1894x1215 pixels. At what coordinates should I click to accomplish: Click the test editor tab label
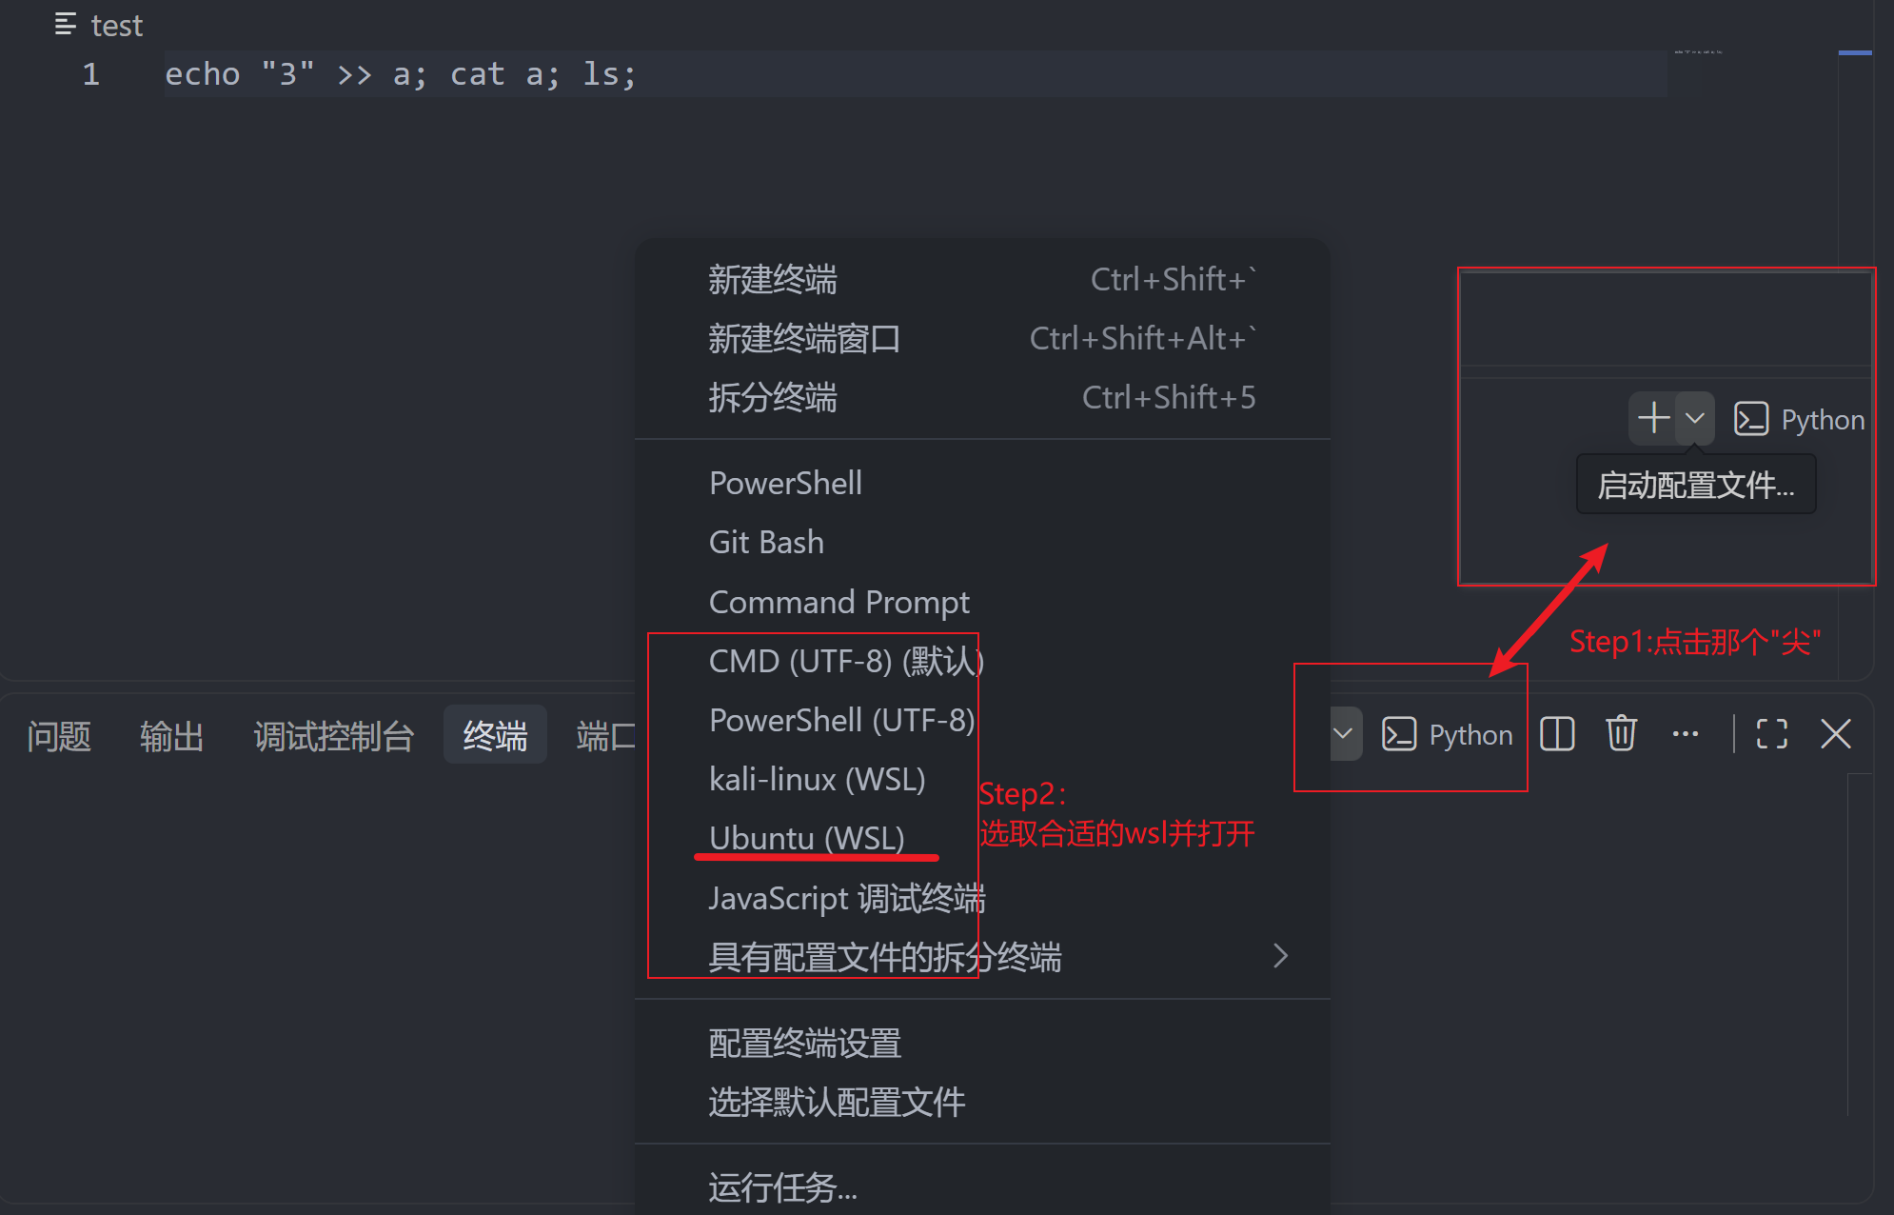[x=117, y=26]
